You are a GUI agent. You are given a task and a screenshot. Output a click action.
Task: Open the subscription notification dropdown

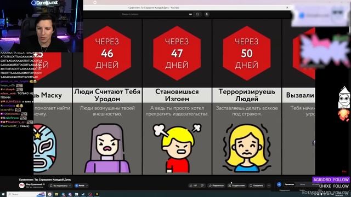pos(60,186)
